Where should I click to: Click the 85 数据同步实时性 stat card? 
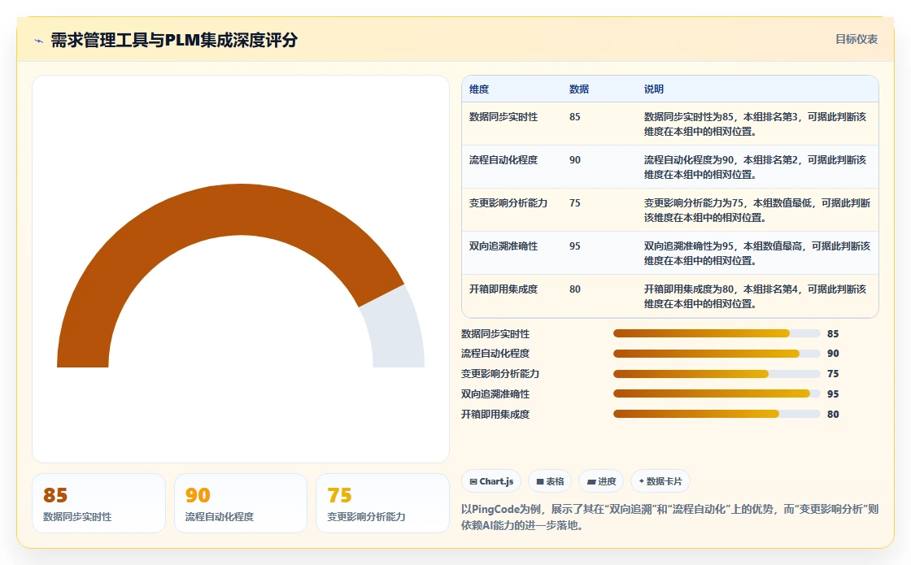[x=98, y=503]
